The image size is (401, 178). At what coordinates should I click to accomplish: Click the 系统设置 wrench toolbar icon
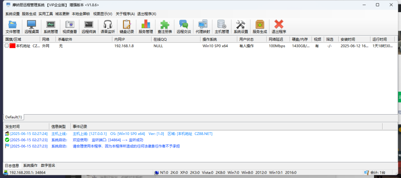point(241,27)
